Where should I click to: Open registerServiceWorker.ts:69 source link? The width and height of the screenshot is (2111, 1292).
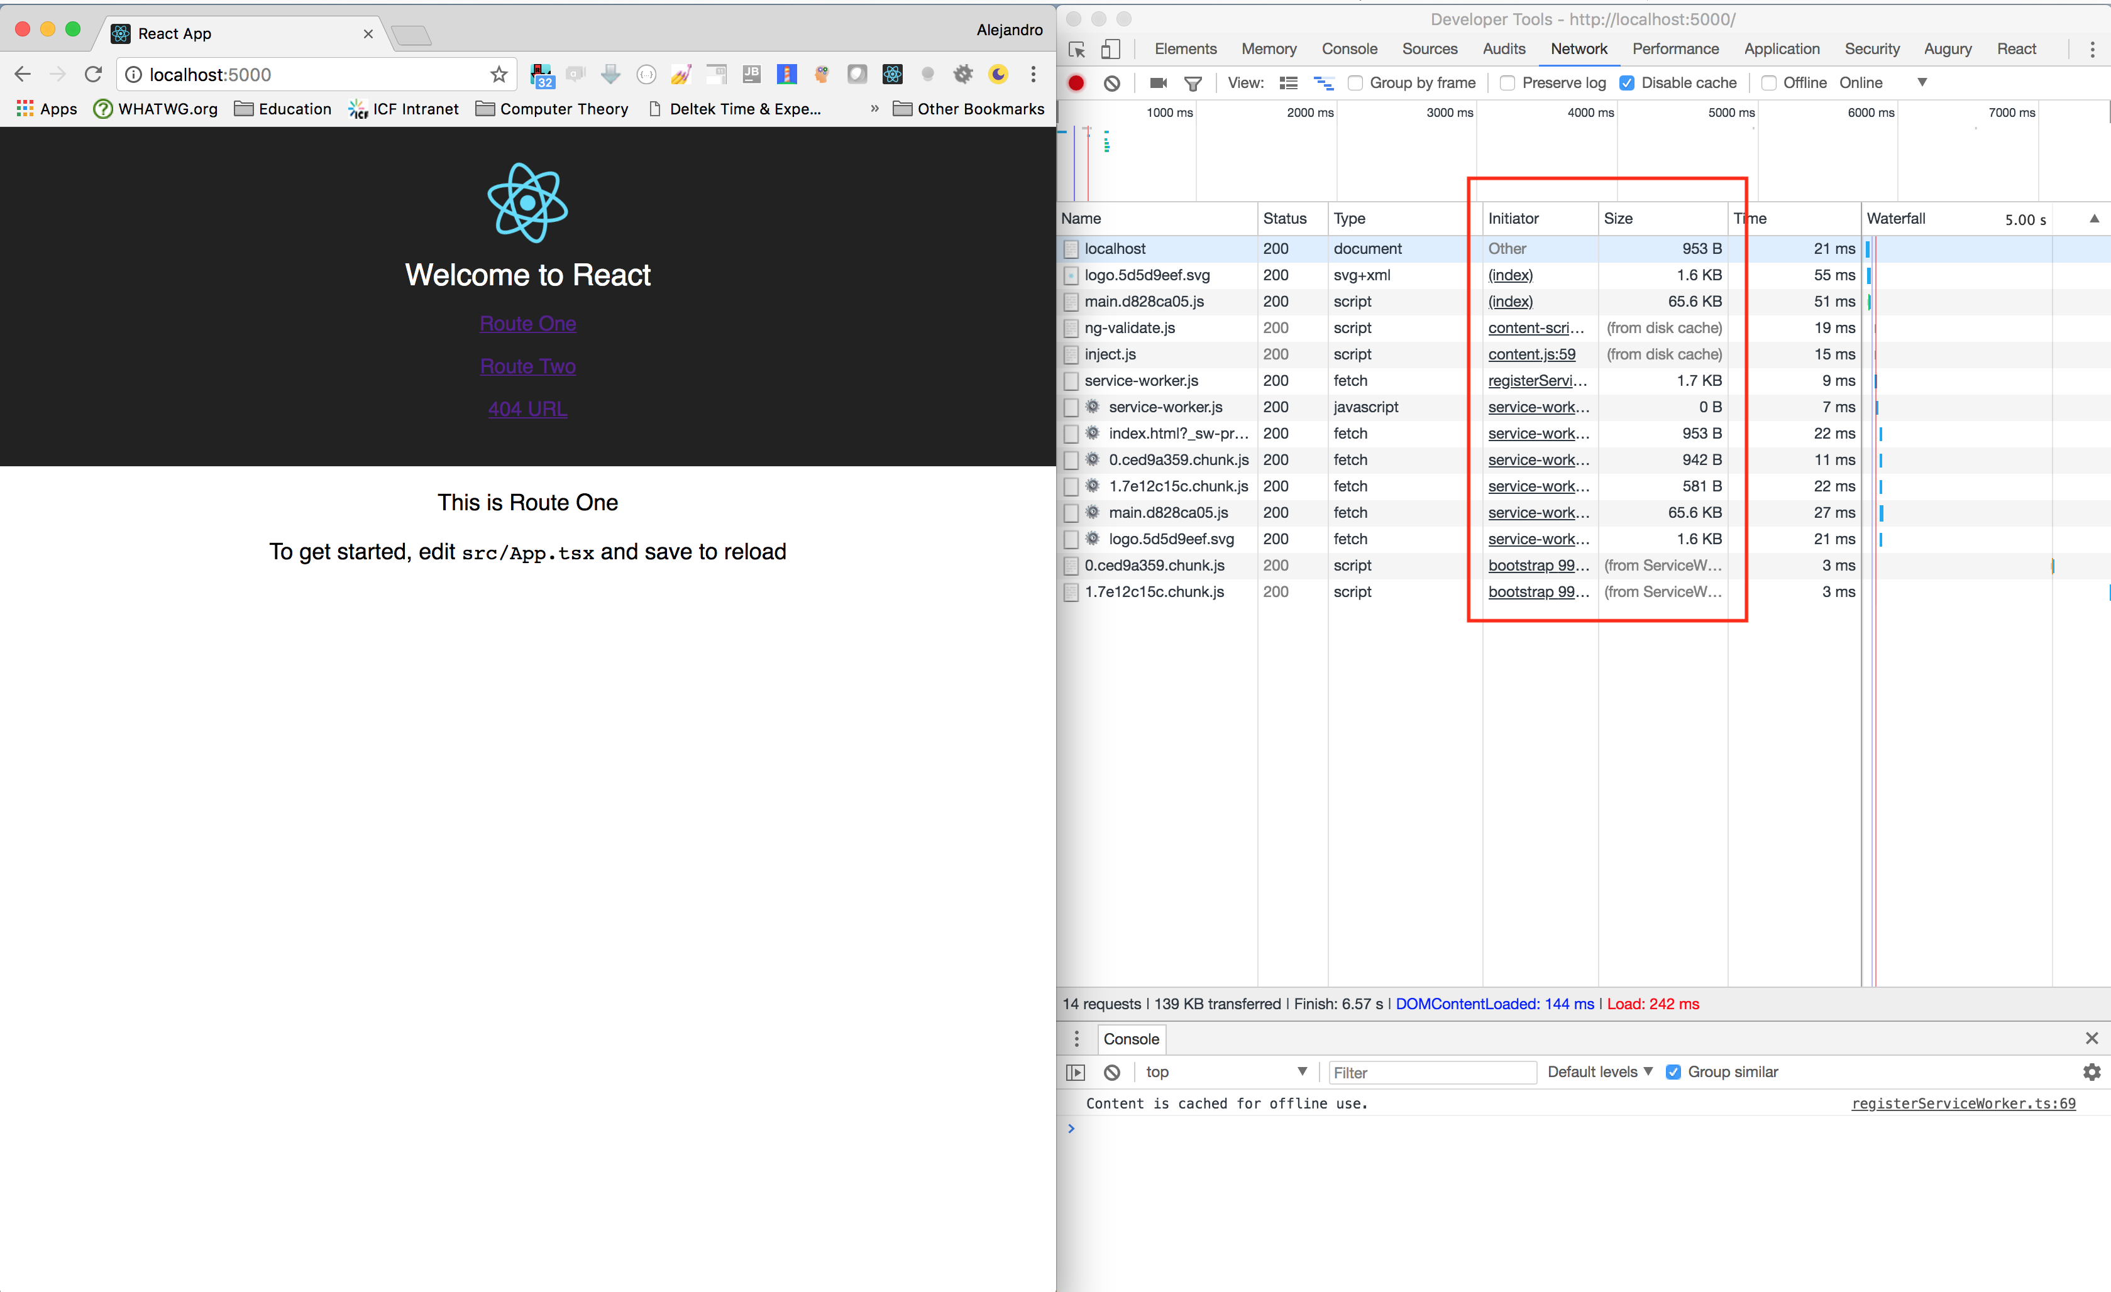[1963, 1103]
